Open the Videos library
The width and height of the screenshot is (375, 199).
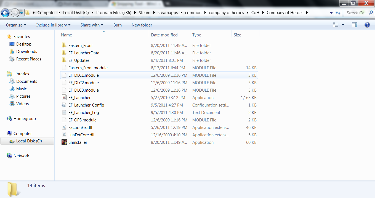click(22, 104)
